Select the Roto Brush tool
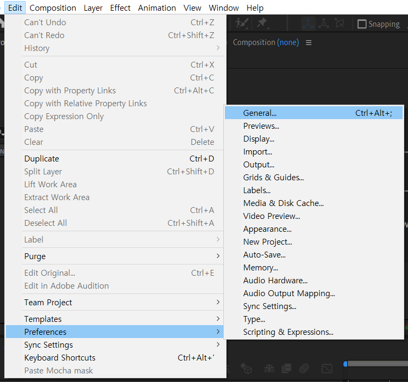408x382 pixels. pyautogui.click(x=242, y=24)
